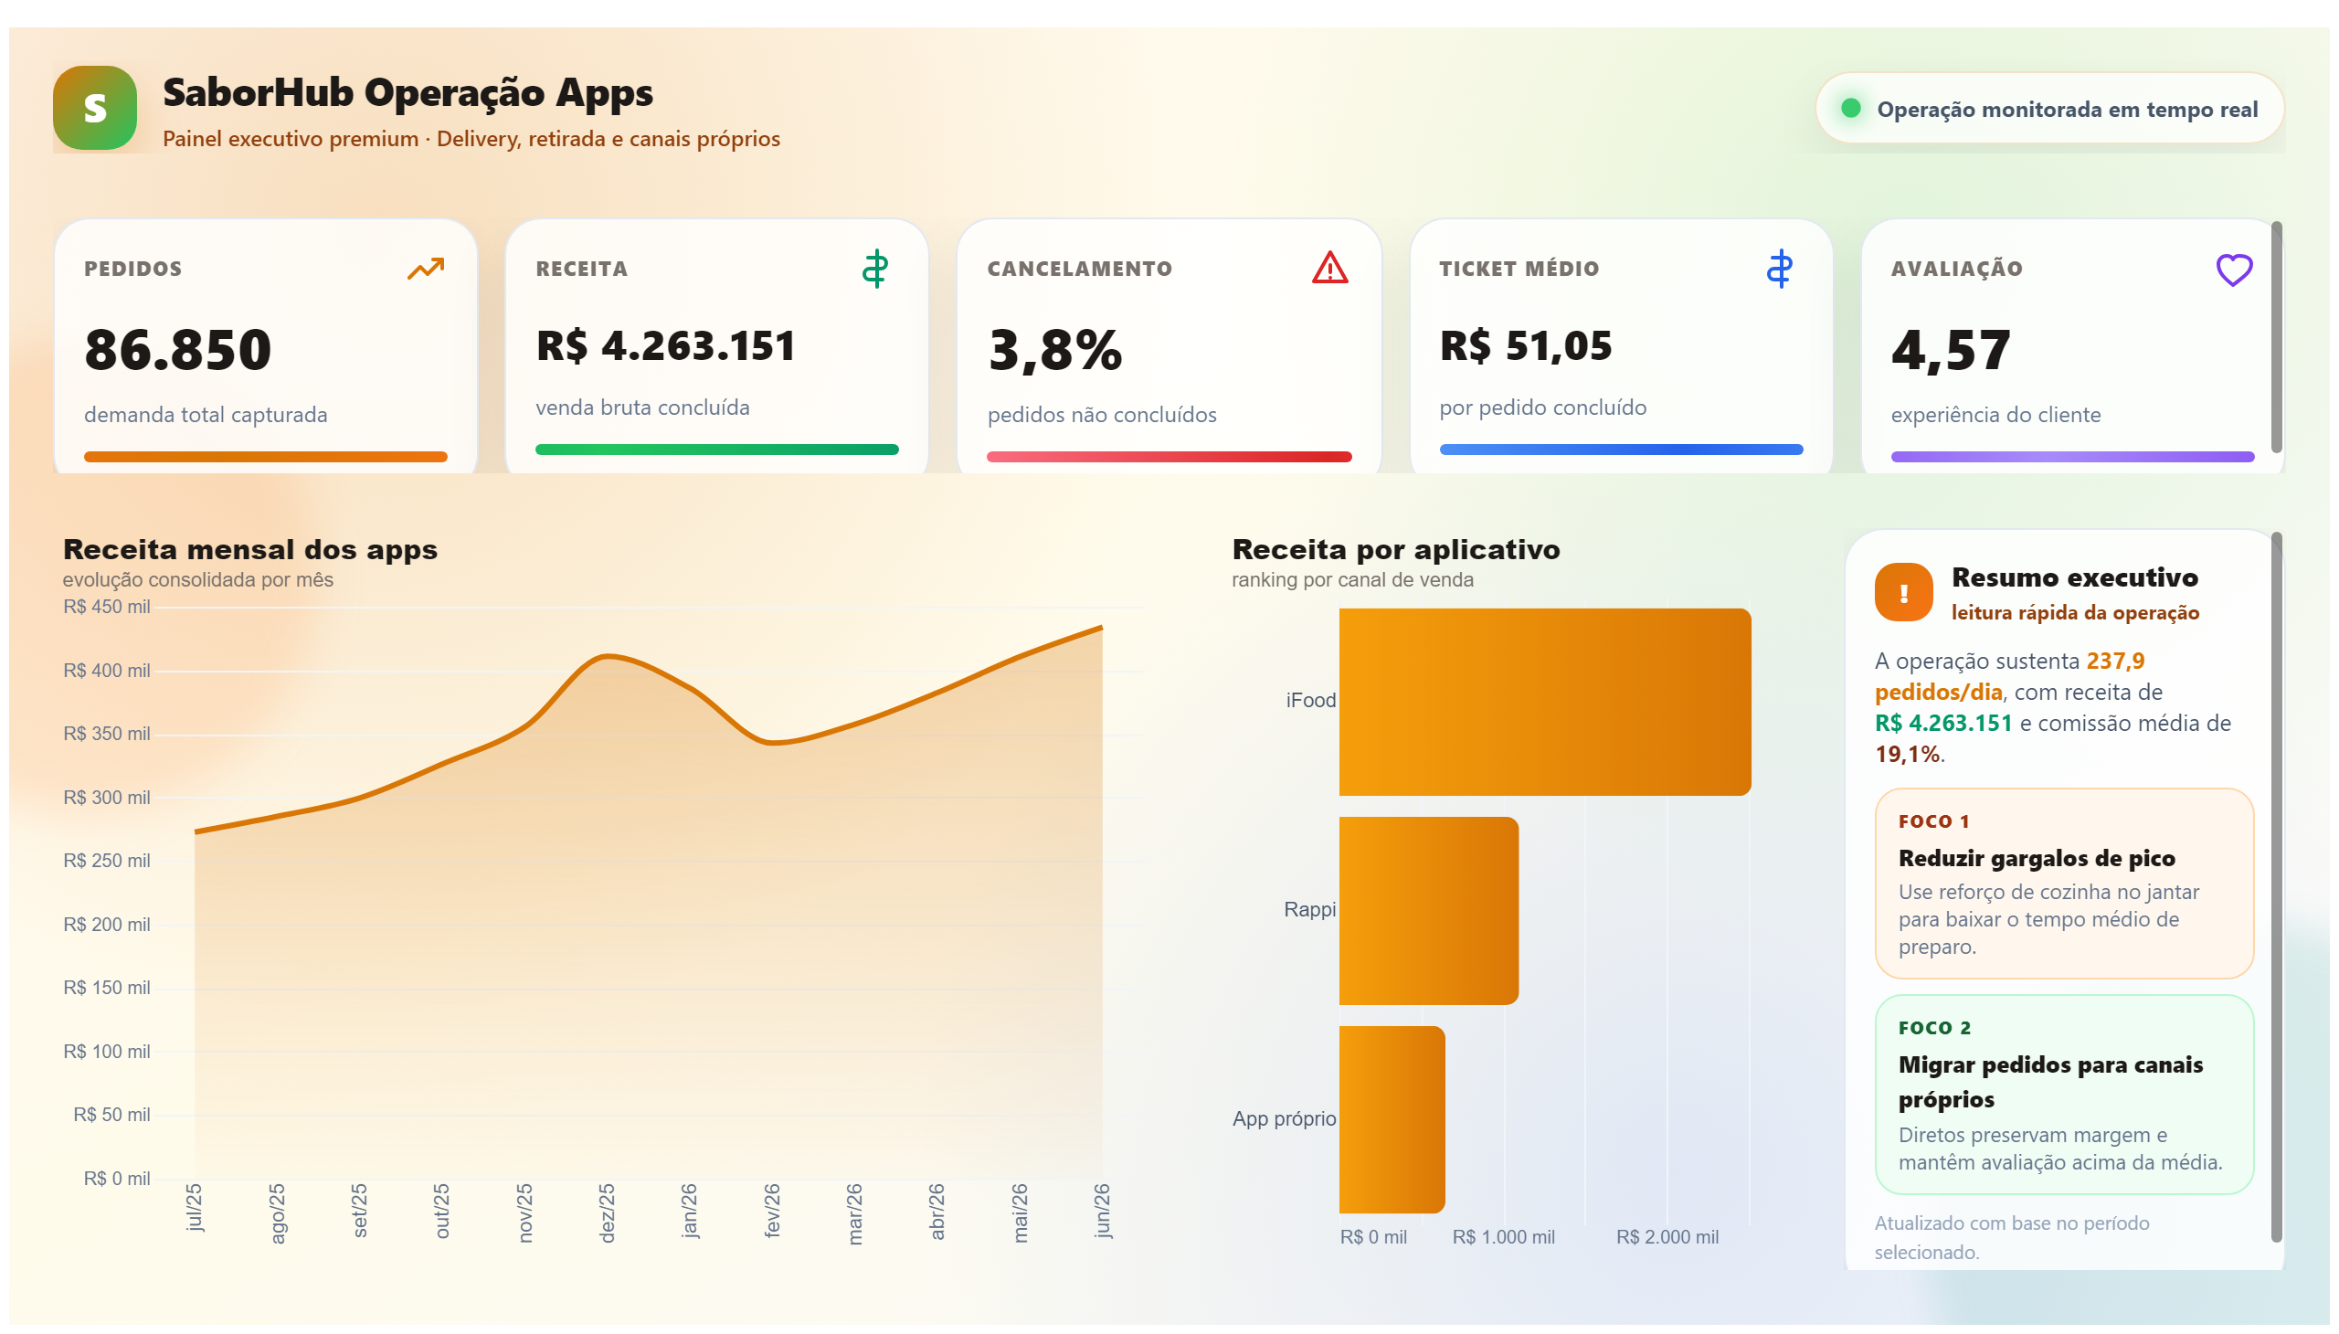Viewport: 2339px width, 1334px height.
Task: Click the purple progress bar under Avaliação
Action: [2071, 456]
